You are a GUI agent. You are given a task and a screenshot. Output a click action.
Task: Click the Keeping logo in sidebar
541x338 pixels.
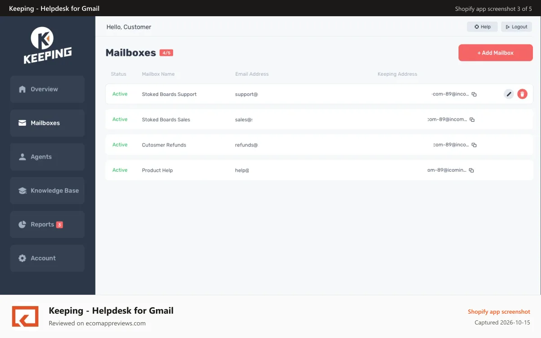(x=48, y=45)
